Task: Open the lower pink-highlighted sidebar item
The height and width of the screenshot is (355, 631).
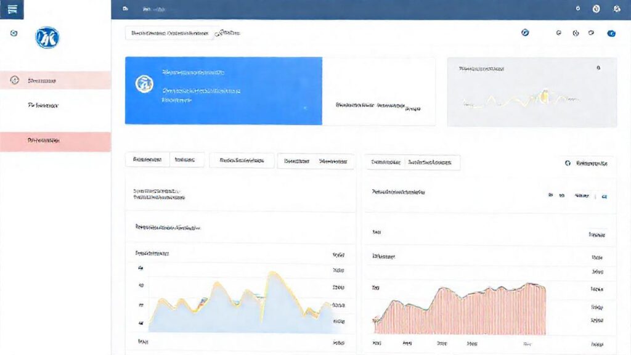Action: 55,141
